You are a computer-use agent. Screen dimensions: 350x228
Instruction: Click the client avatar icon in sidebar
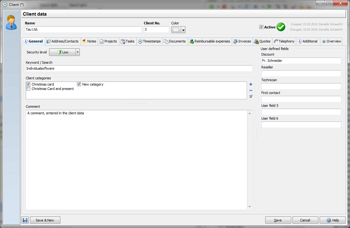pyautogui.click(x=11, y=22)
